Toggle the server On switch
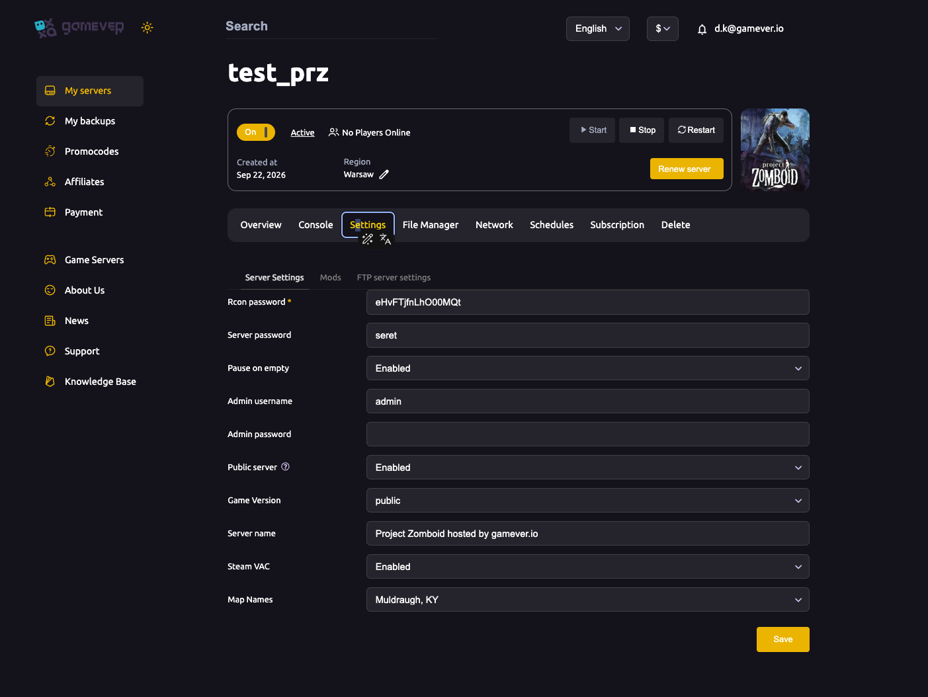 pos(256,132)
